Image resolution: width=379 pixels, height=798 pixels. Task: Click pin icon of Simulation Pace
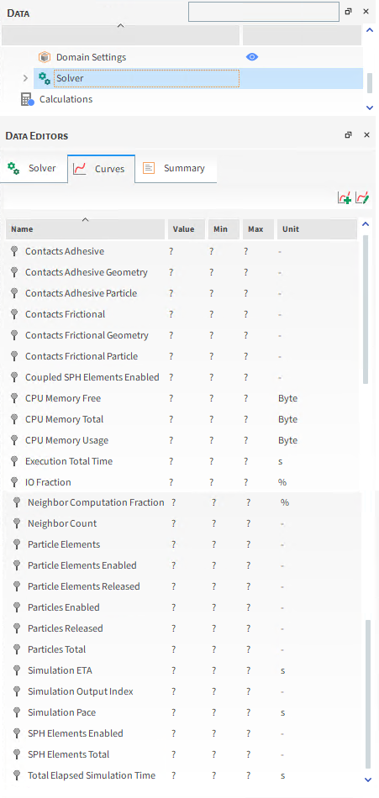pyautogui.click(x=17, y=712)
